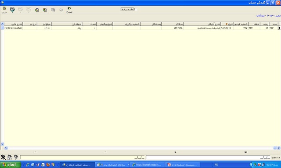Export the account data to Excel
This screenshot has height=168, width=281.
69,10
